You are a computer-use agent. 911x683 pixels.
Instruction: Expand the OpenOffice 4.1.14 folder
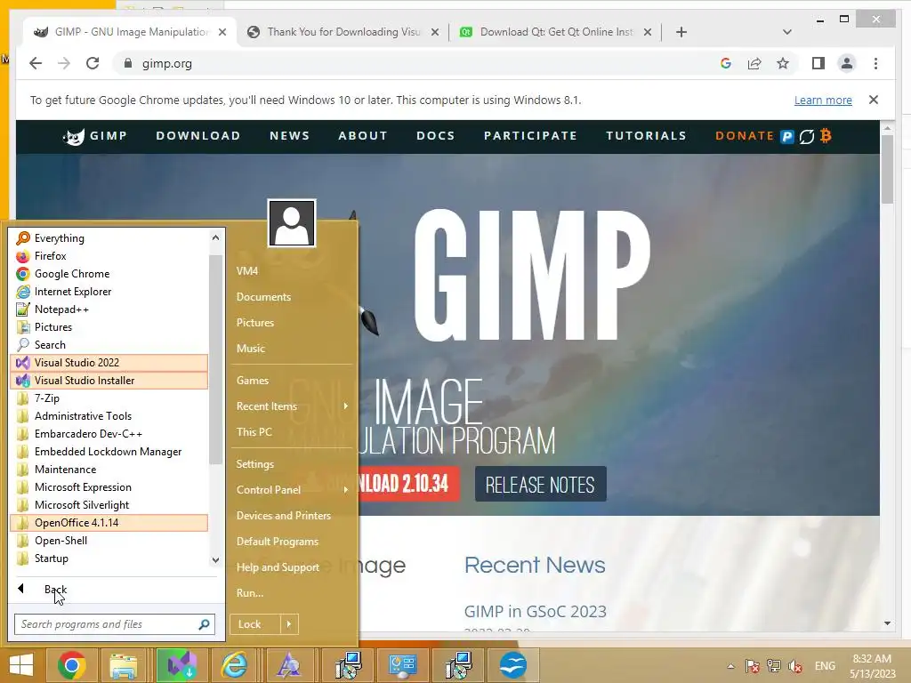point(109,523)
